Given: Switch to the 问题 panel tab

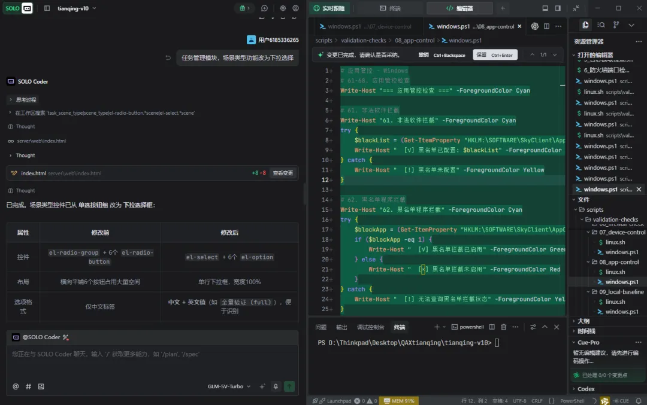Looking at the screenshot, I should [321, 327].
